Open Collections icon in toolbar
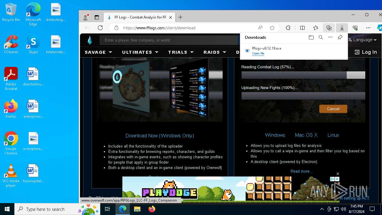 329,28
